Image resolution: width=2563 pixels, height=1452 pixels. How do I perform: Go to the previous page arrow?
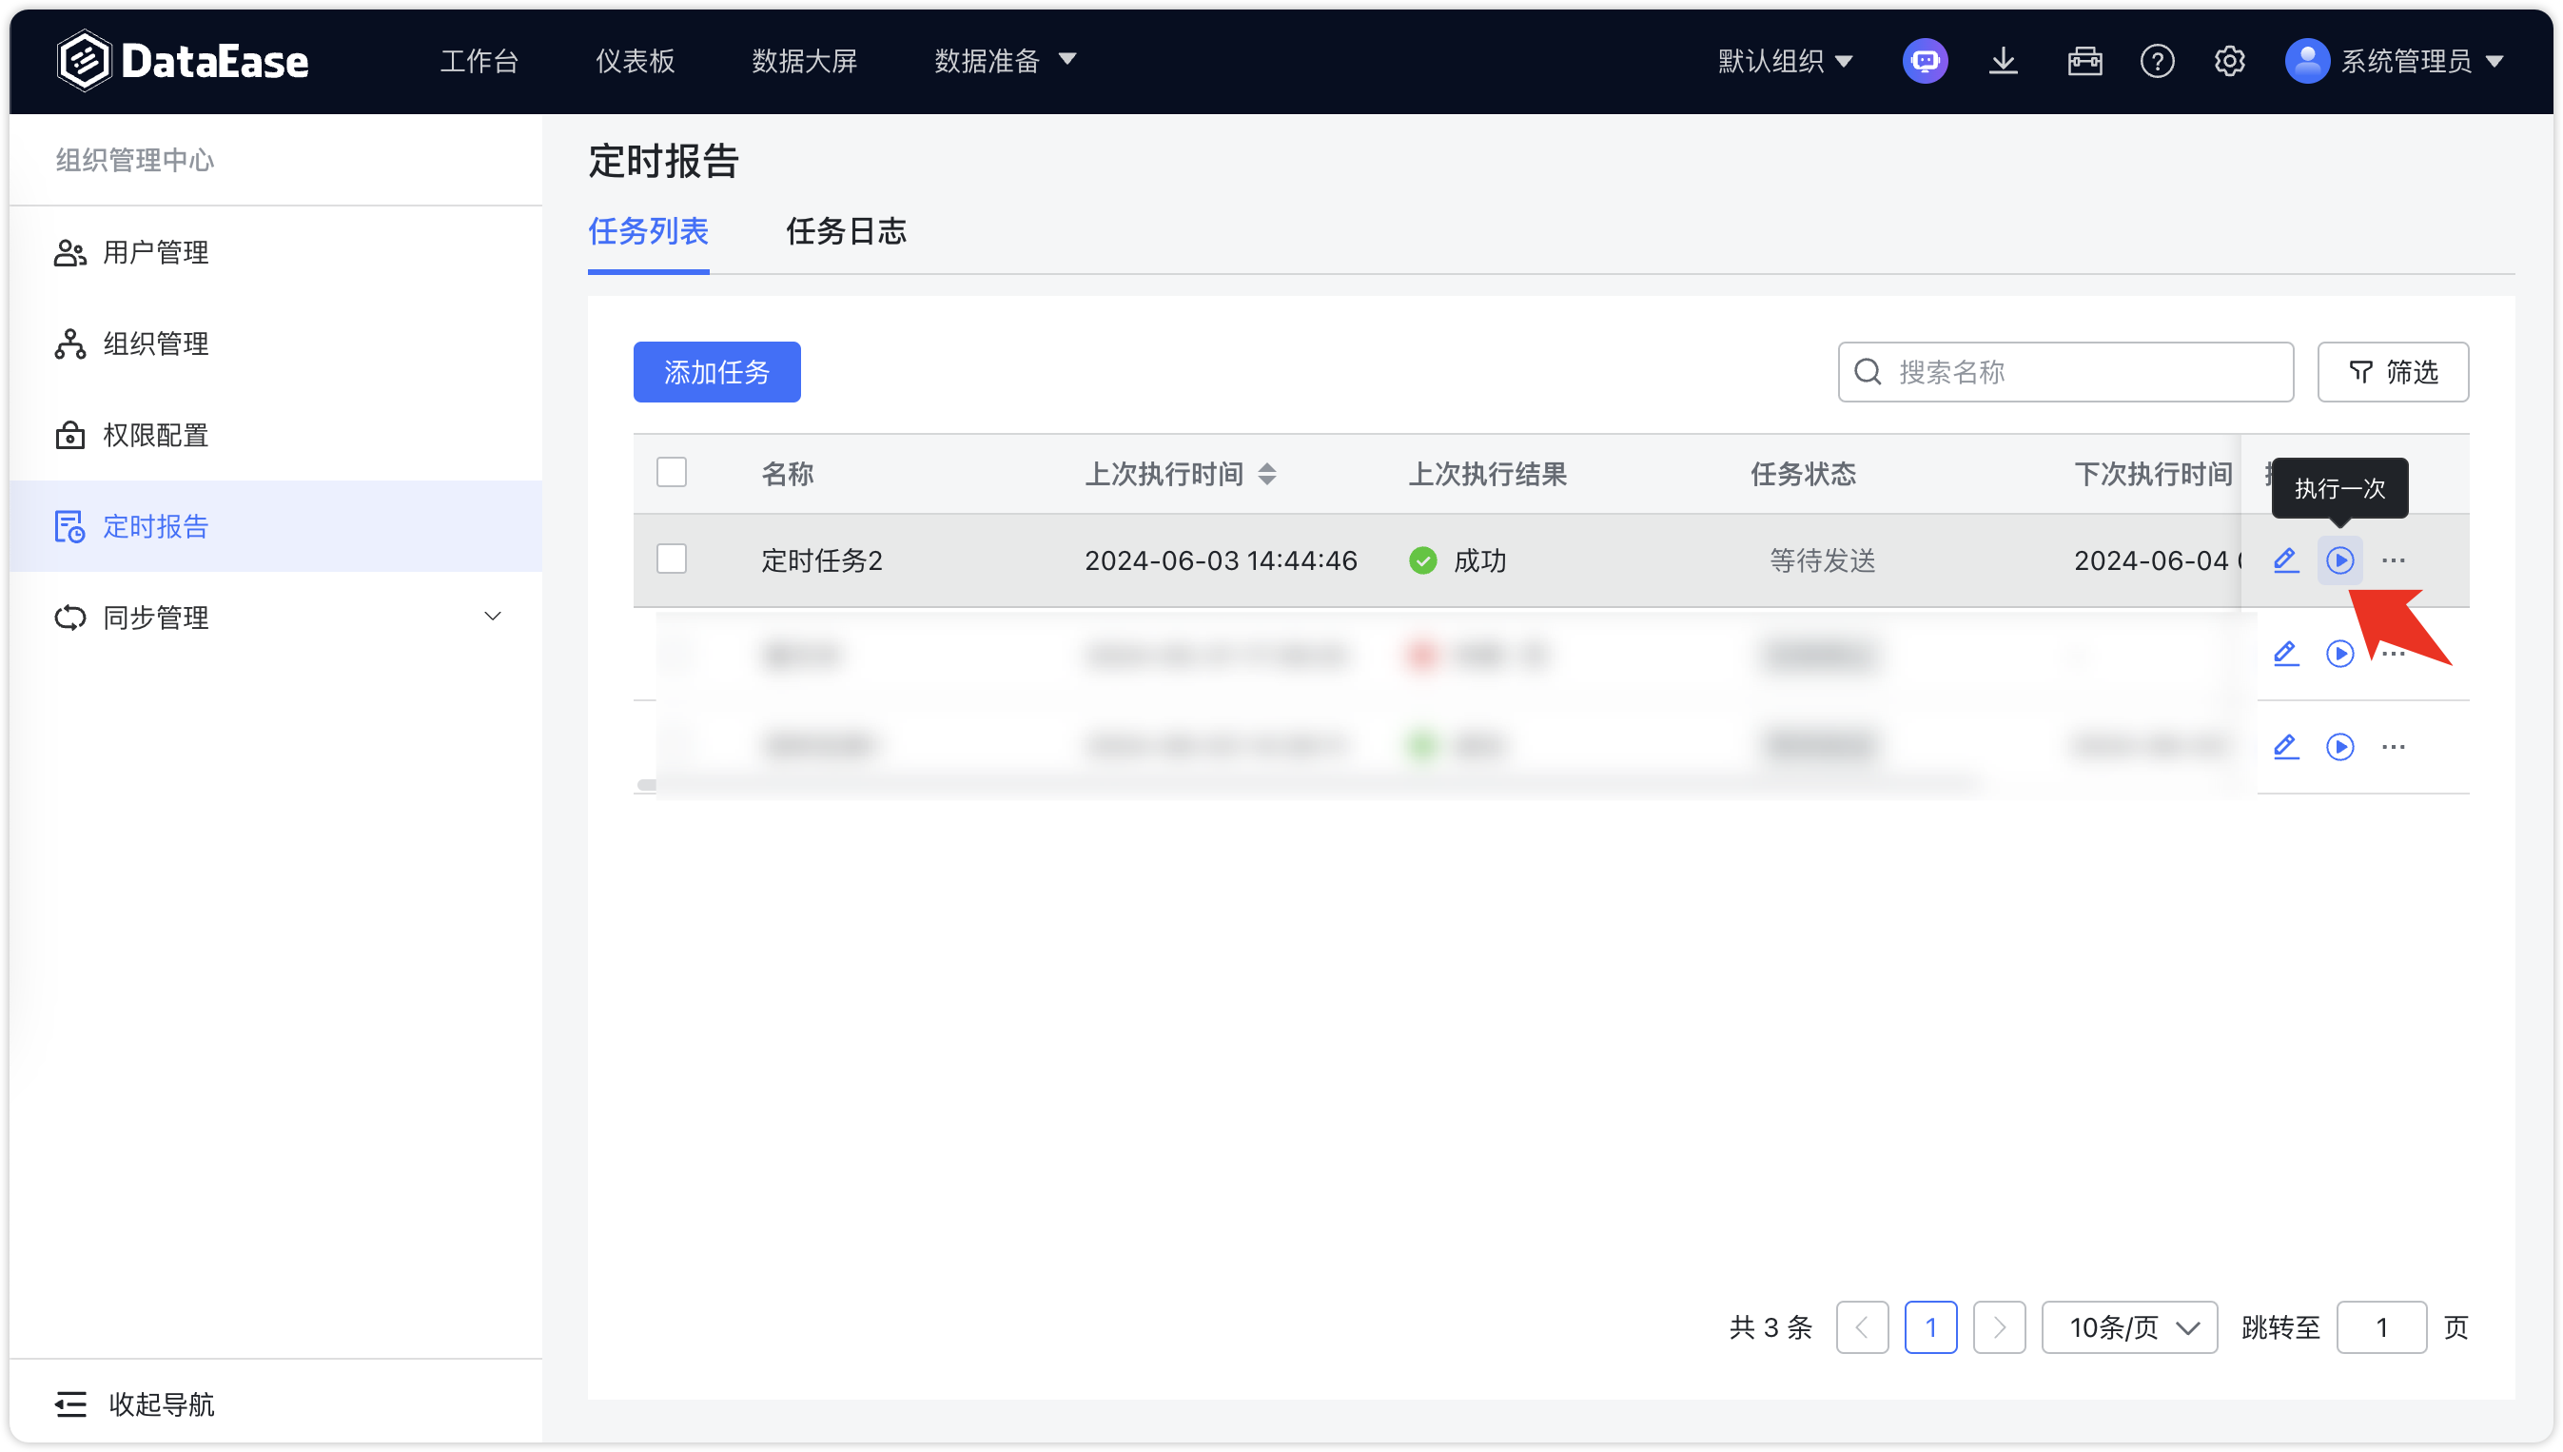pyautogui.click(x=1861, y=1327)
